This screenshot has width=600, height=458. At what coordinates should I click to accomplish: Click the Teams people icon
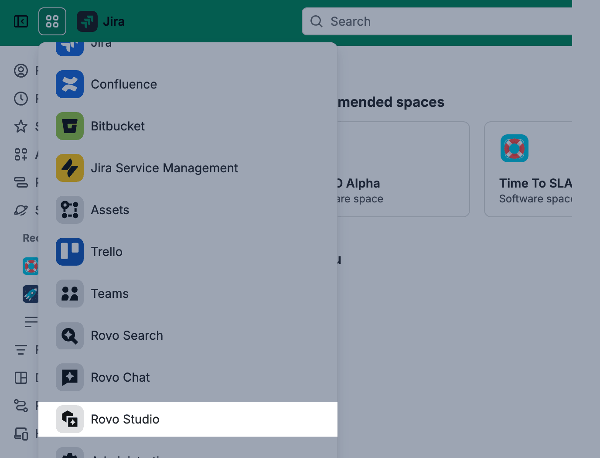point(70,294)
